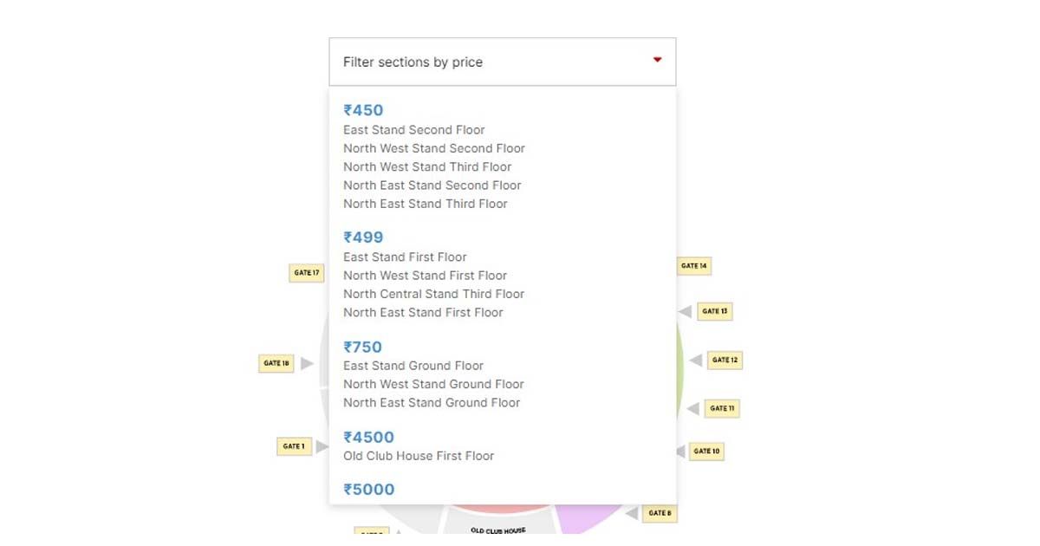Click the Old Club House First Floor entry
The image size is (1040, 546).
(419, 456)
